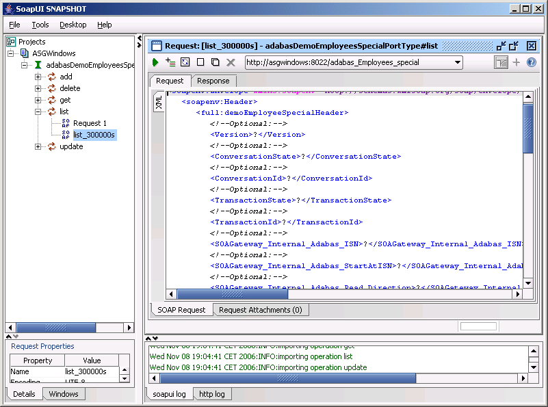Submit request with green play icon
The width and height of the screenshot is (548, 407).
[x=155, y=62]
